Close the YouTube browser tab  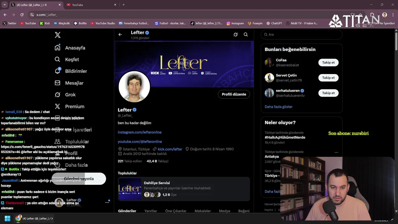tap(115, 5)
